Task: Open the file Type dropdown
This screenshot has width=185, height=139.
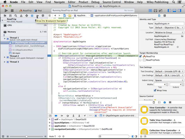Action: click(169, 28)
